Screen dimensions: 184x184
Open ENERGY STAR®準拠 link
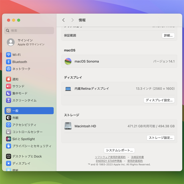coord(109,161)
